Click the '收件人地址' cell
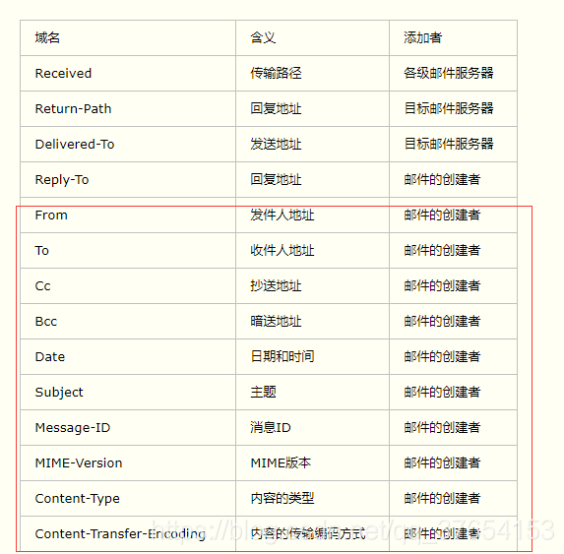This screenshot has width=564, height=554. click(312, 250)
